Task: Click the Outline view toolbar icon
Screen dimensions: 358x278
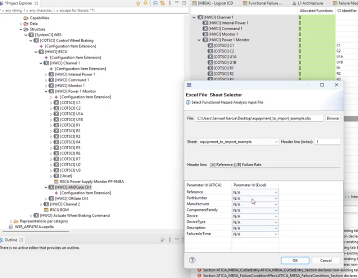Action: click(x=163, y=240)
